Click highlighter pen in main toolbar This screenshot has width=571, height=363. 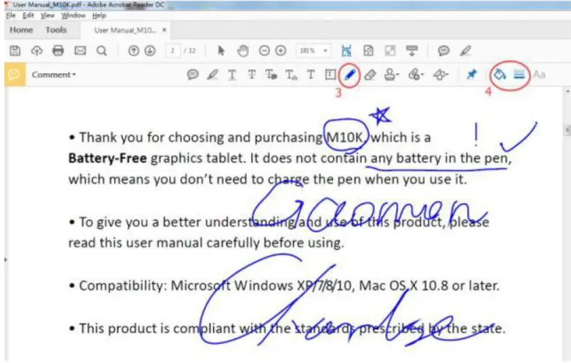point(465,51)
